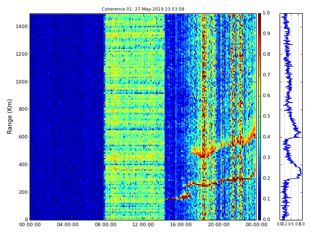Click the 0.5 colorbar label
Screen dimensions: 312x234
[267, 116]
